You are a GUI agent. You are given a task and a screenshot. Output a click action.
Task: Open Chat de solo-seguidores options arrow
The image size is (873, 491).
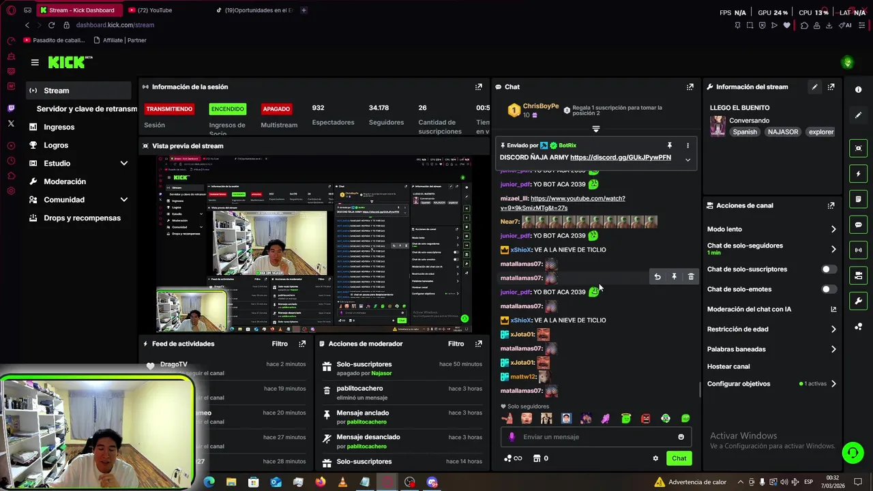coord(833,249)
